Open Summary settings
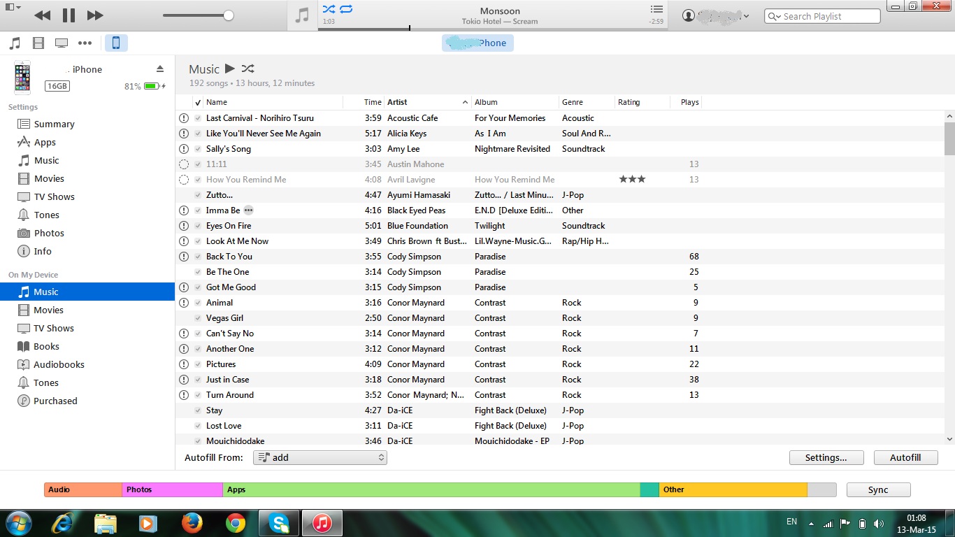The image size is (955, 537). click(x=54, y=124)
